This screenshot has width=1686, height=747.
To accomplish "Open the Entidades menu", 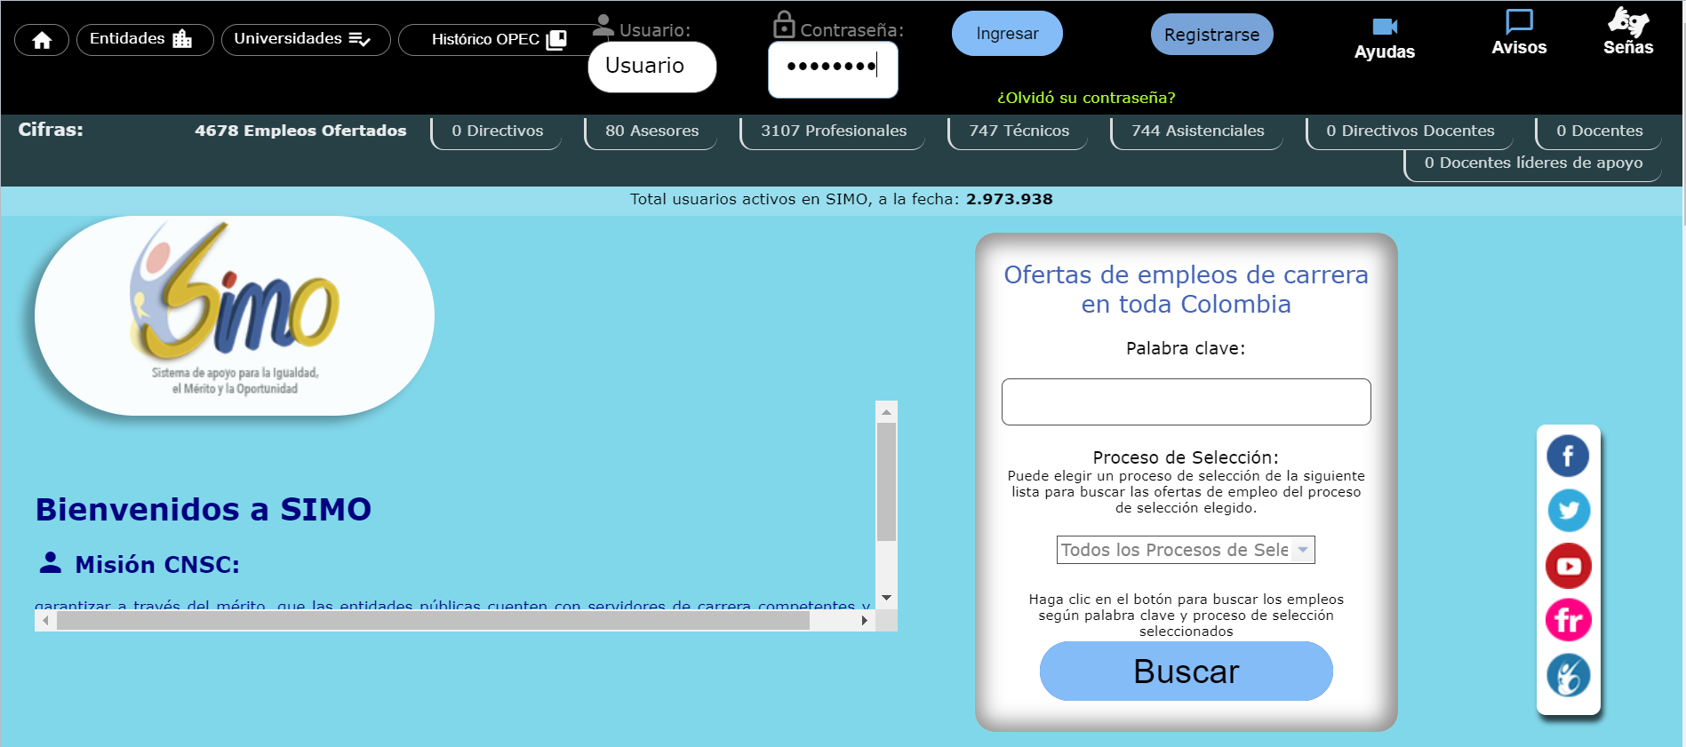I will (144, 39).
